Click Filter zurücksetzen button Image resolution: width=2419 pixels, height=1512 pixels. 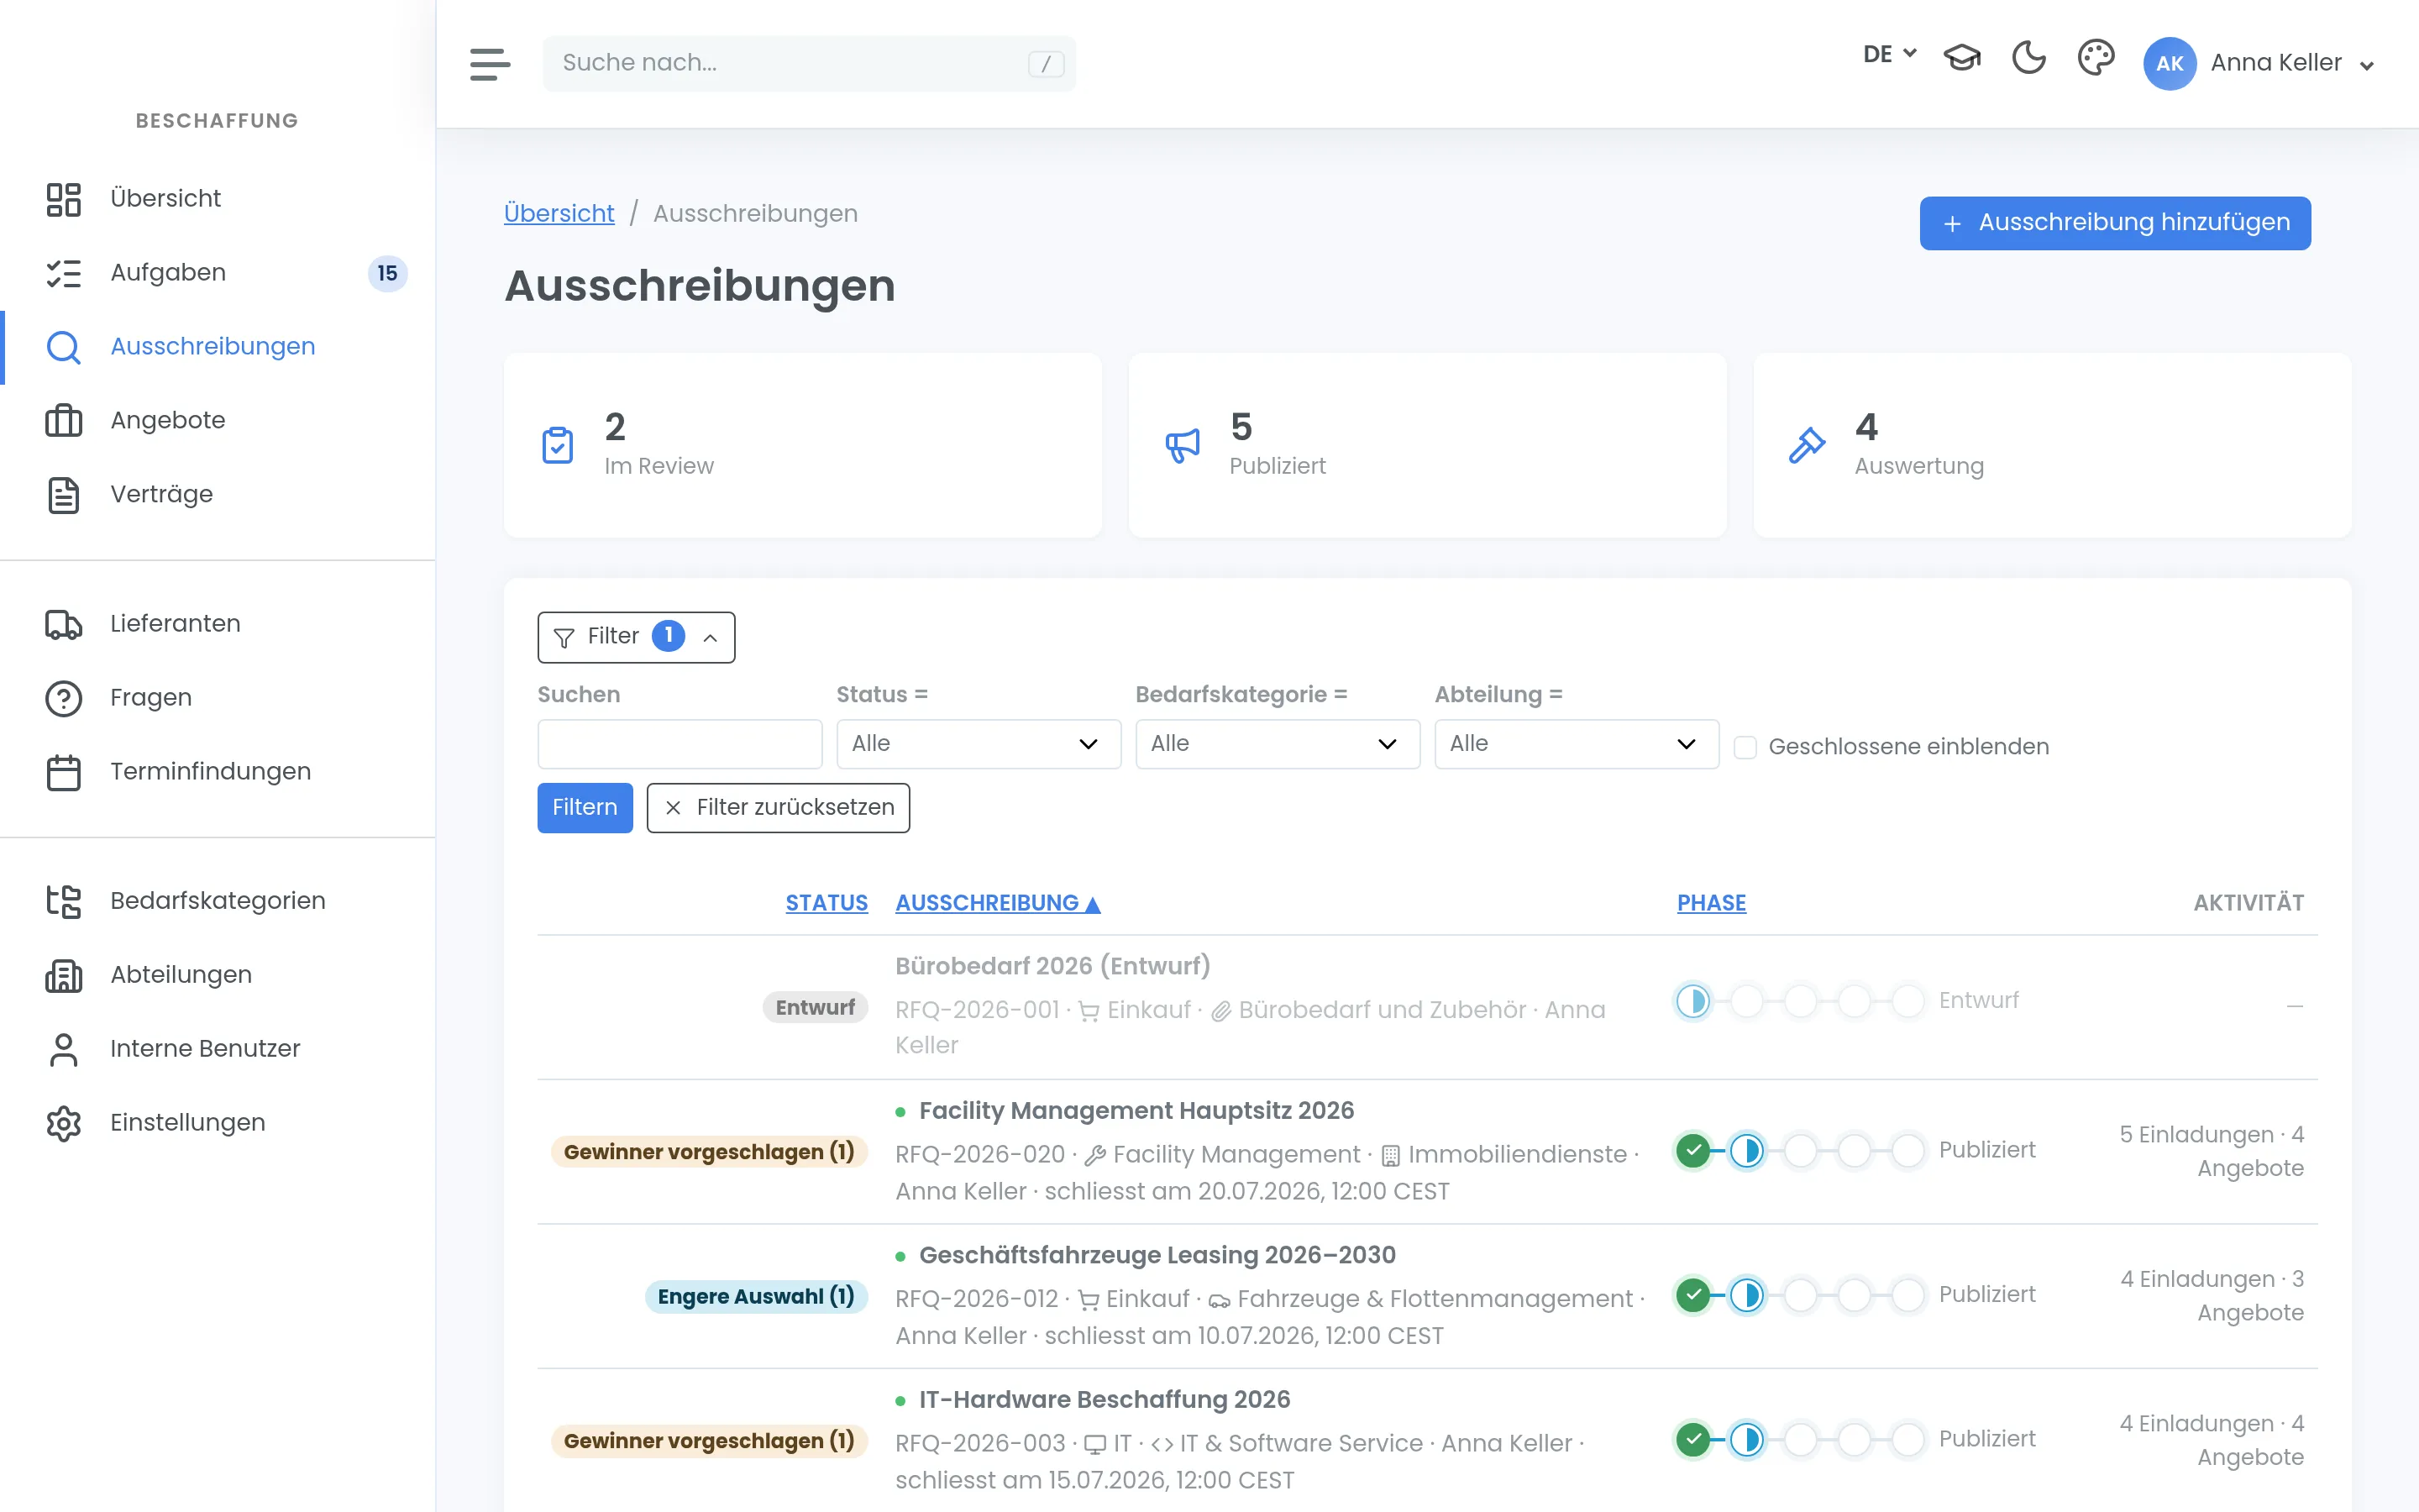point(778,807)
